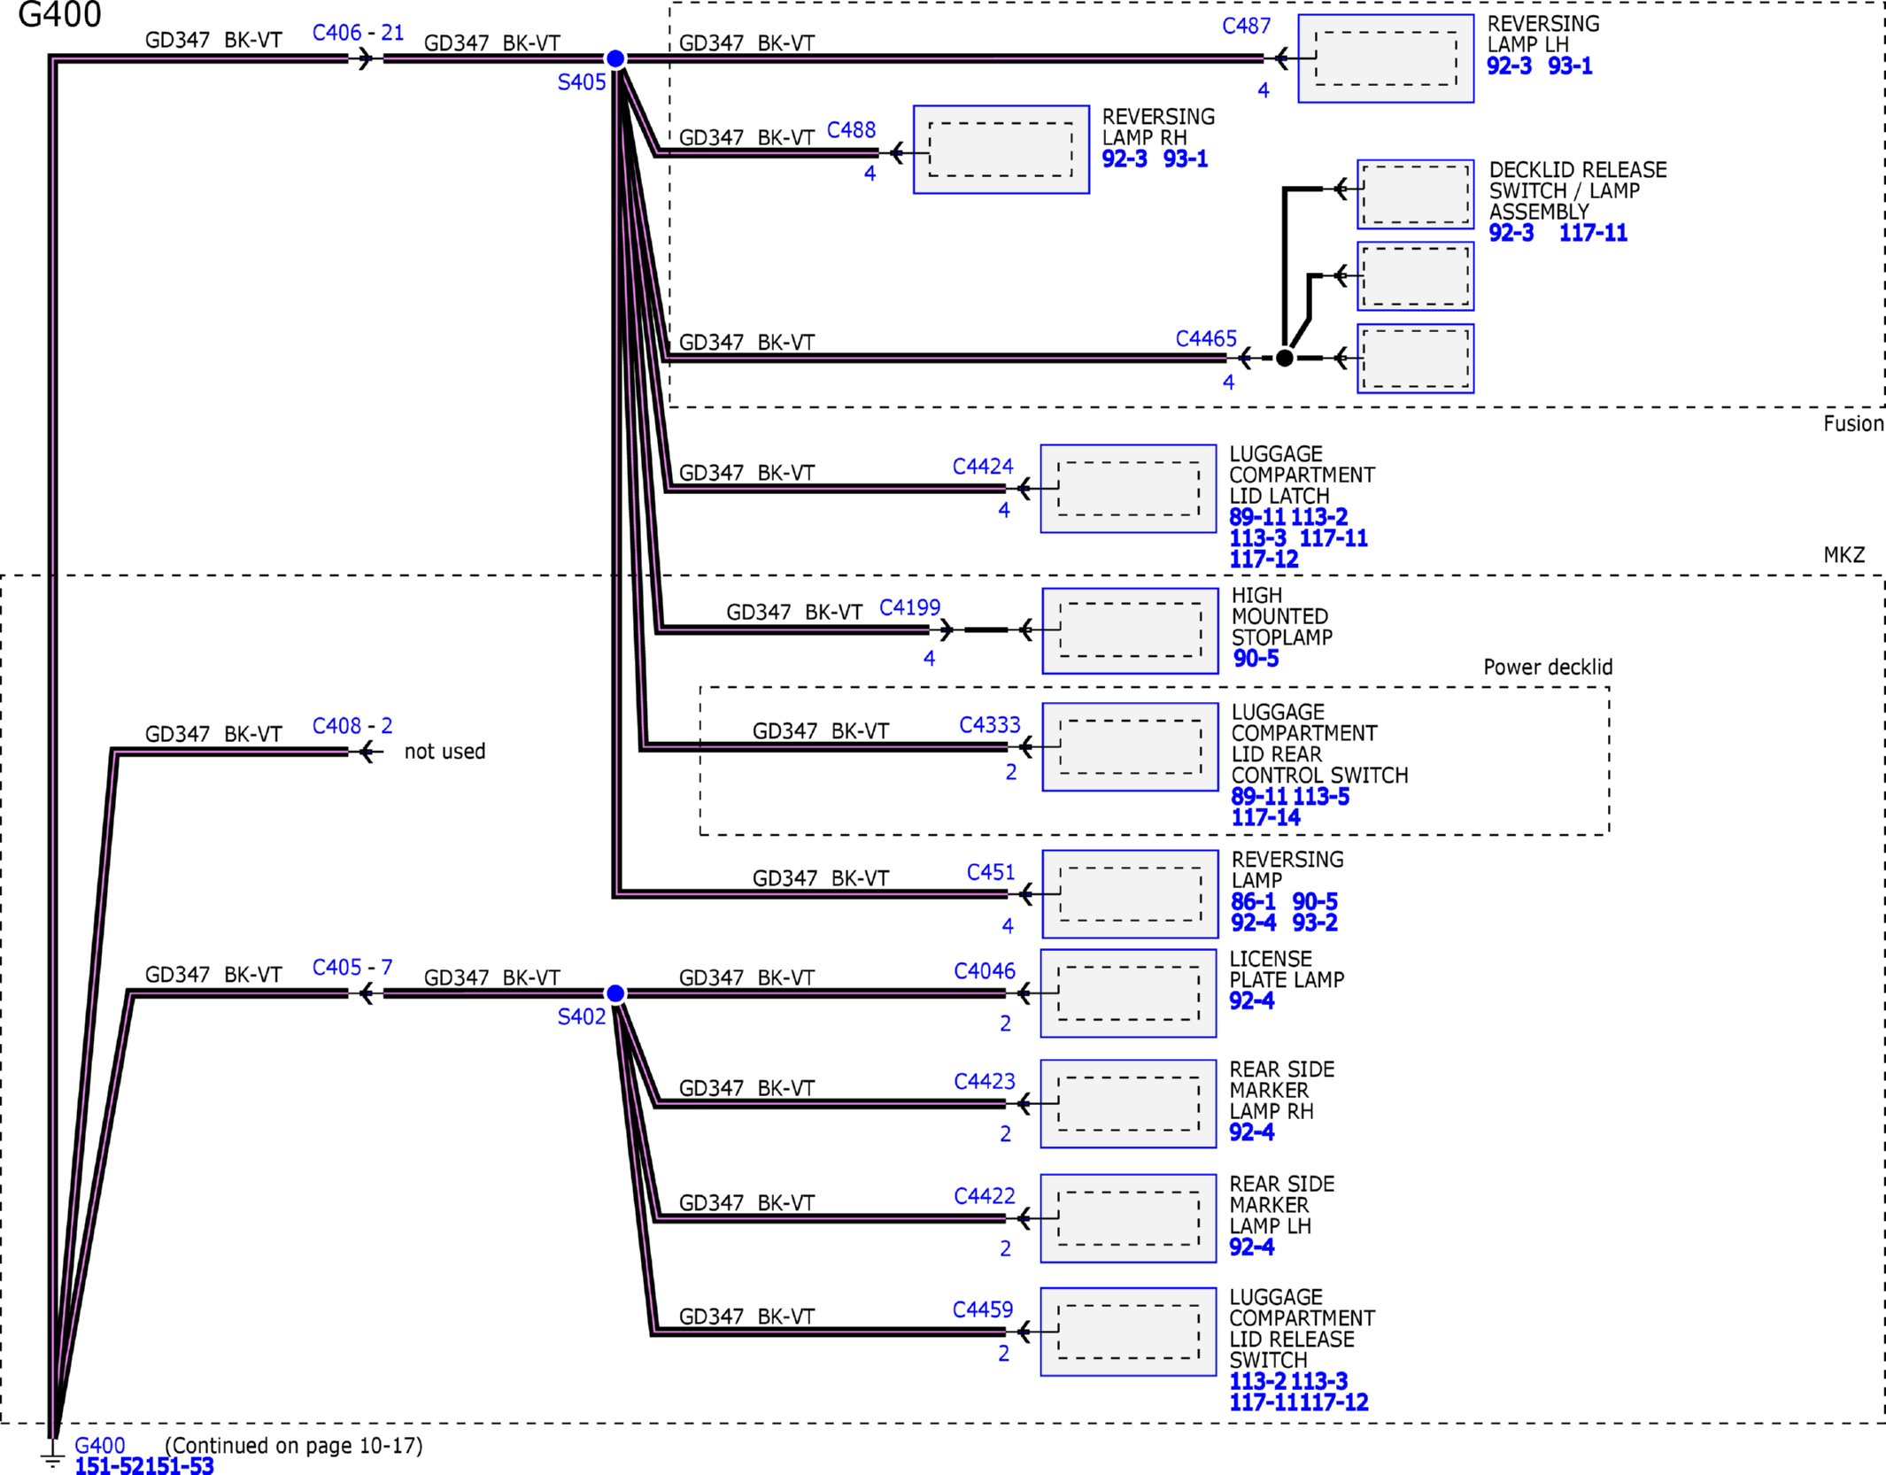The height and width of the screenshot is (1475, 1886).
Task: Click the black splice dot near C4465
Action: click(x=1285, y=358)
